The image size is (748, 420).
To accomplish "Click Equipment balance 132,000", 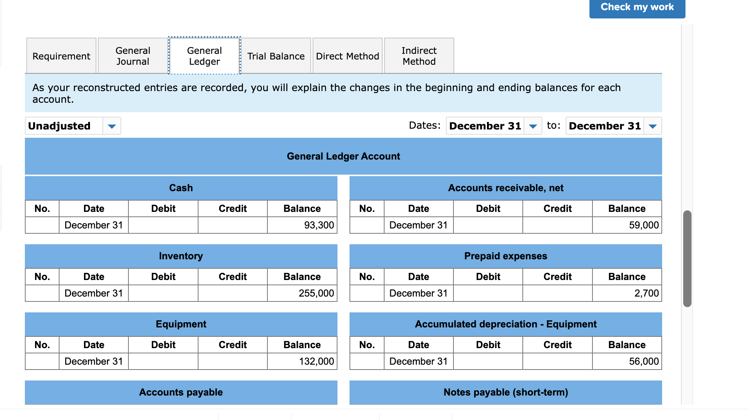I will click(302, 361).
